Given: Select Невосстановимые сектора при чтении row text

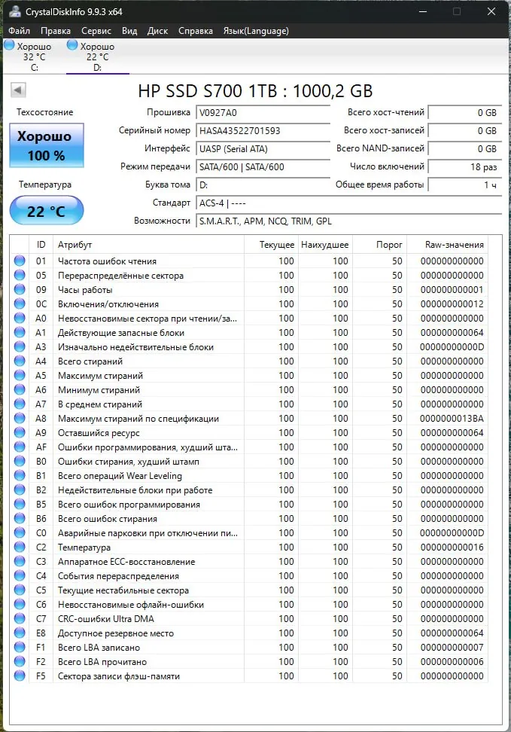Looking at the screenshot, I should click(148, 319).
